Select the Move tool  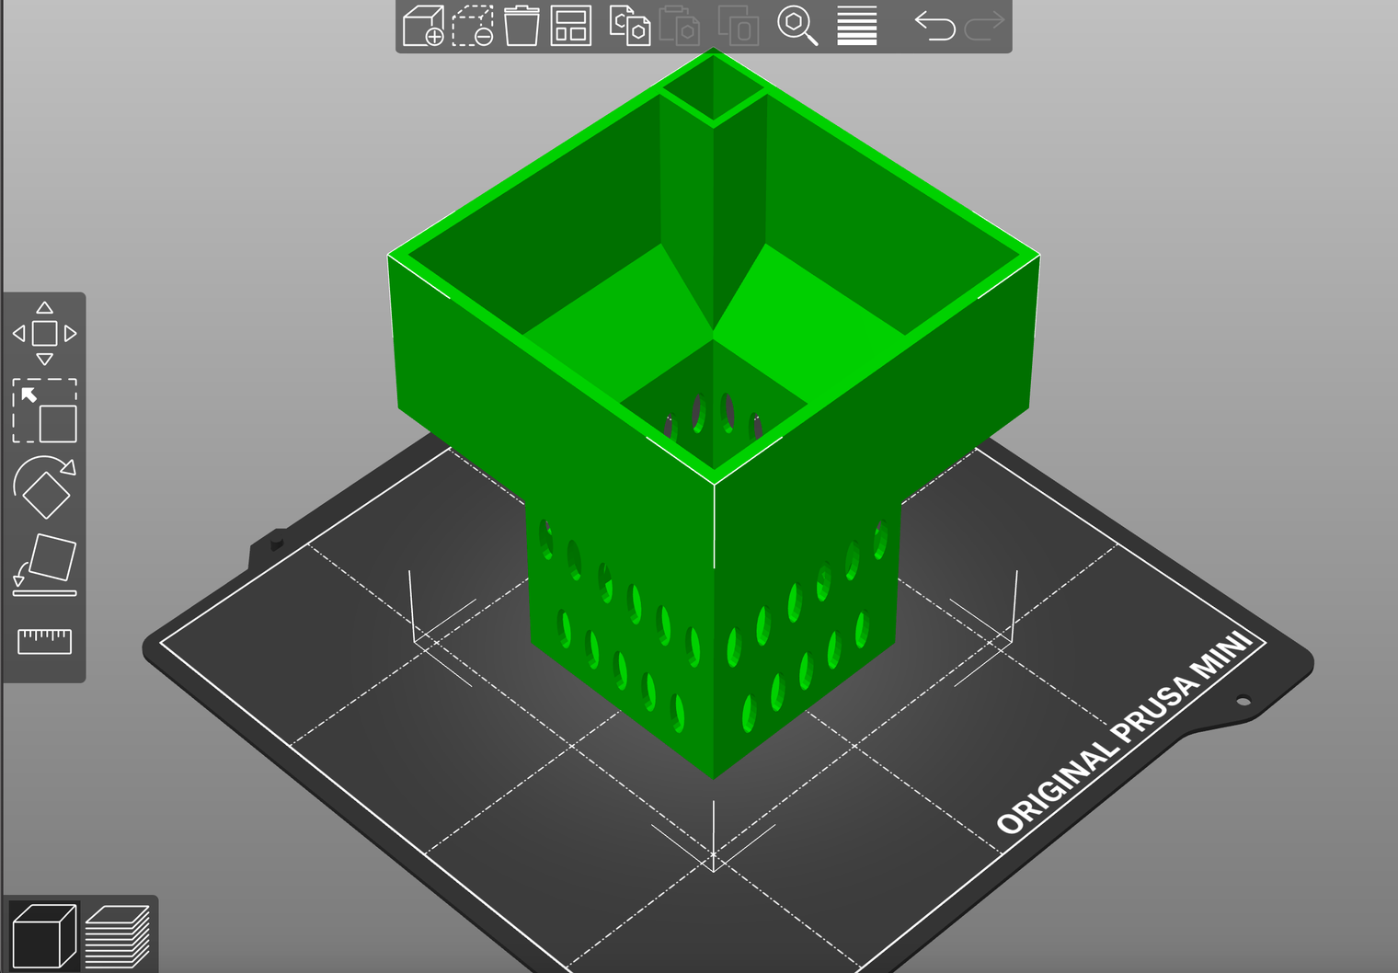point(44,333)
